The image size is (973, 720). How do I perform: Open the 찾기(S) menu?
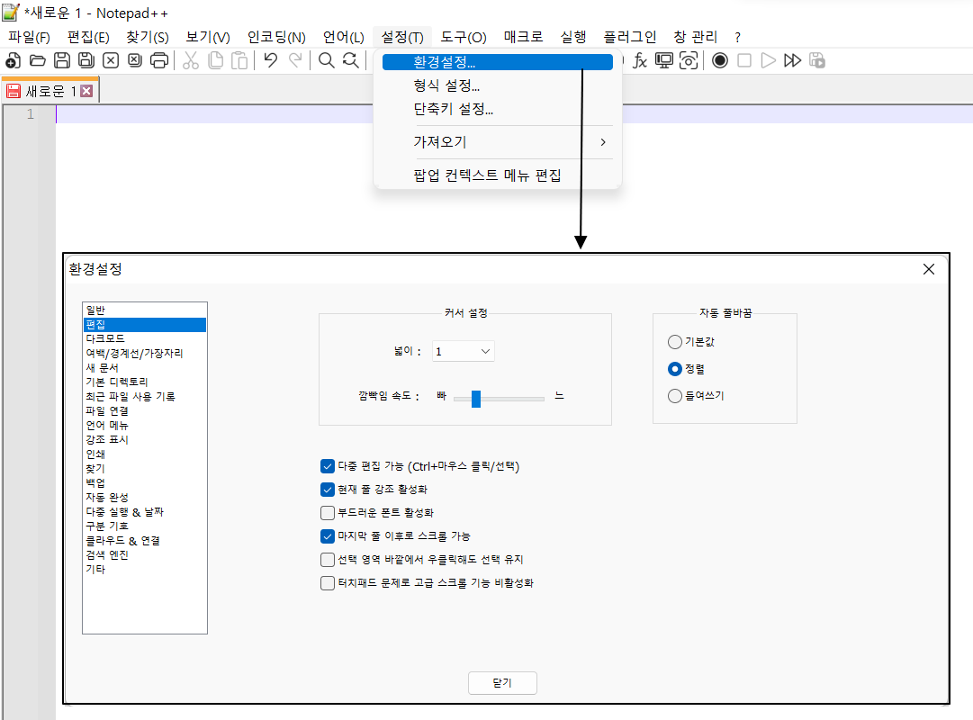[148, 37]
